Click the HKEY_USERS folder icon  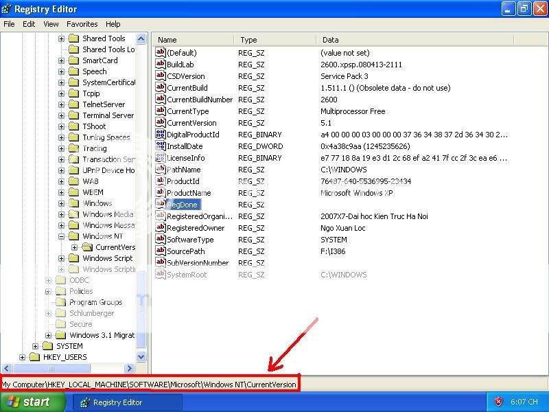[x=35, y=357]
